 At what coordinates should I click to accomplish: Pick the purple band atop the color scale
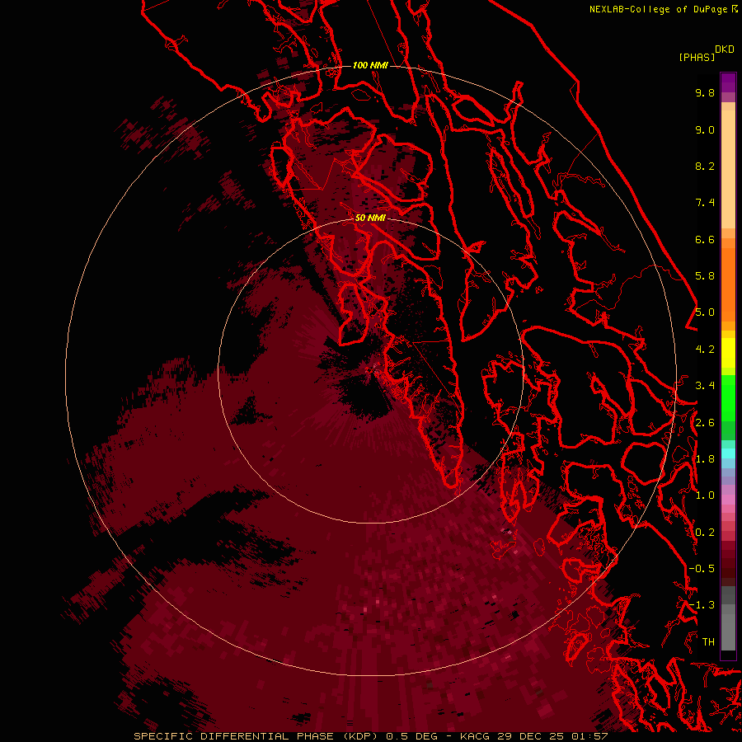click(x=728, y=82)
